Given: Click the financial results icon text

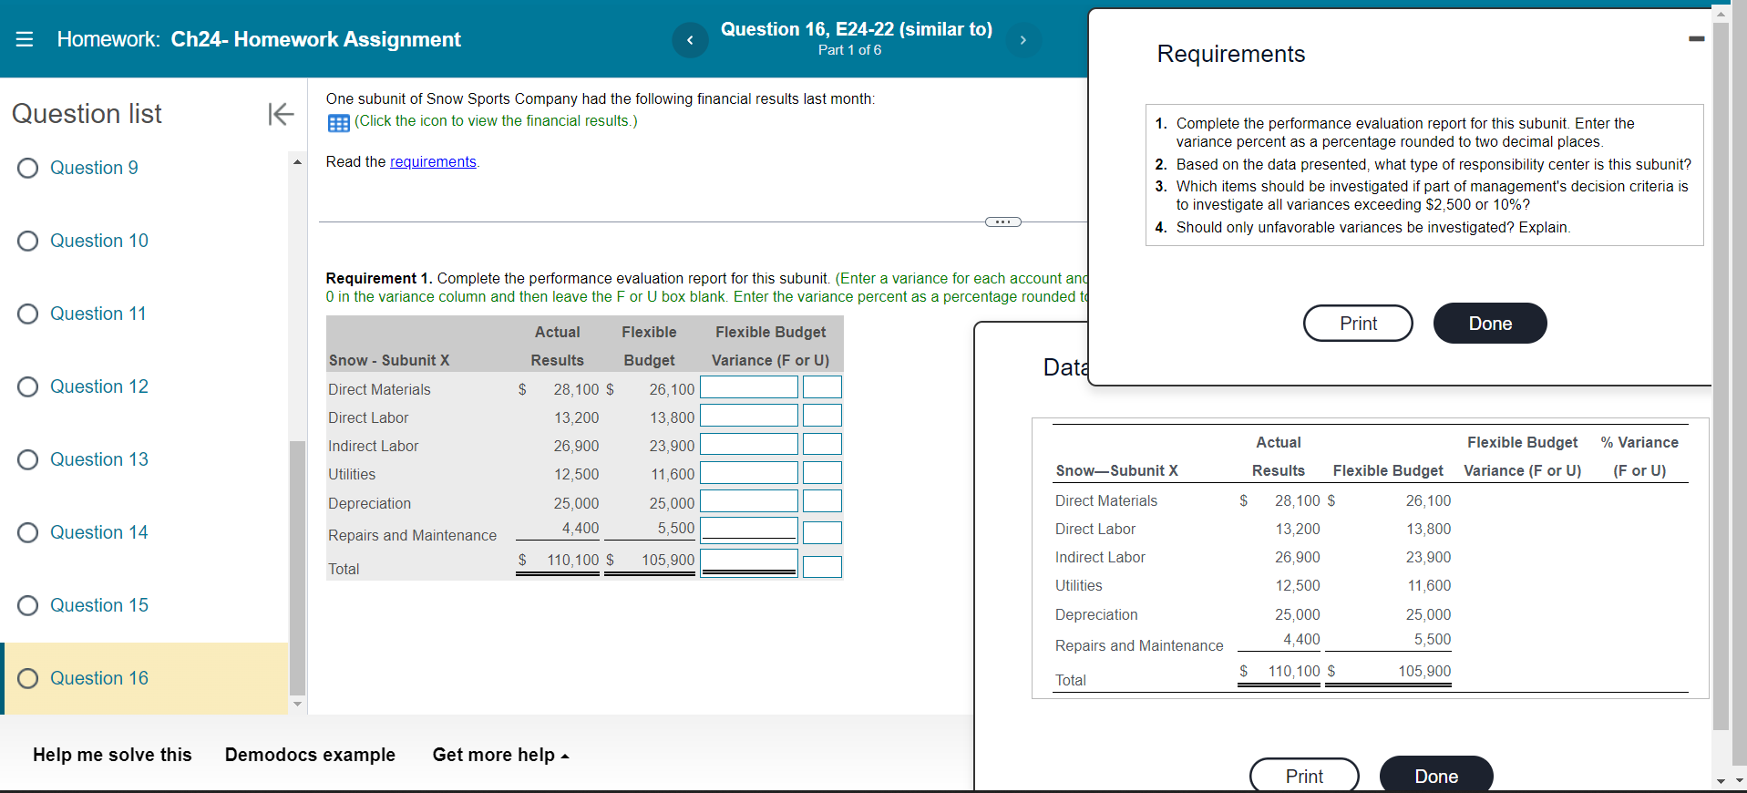Looking at the screenshot, I should pos(496,120).
